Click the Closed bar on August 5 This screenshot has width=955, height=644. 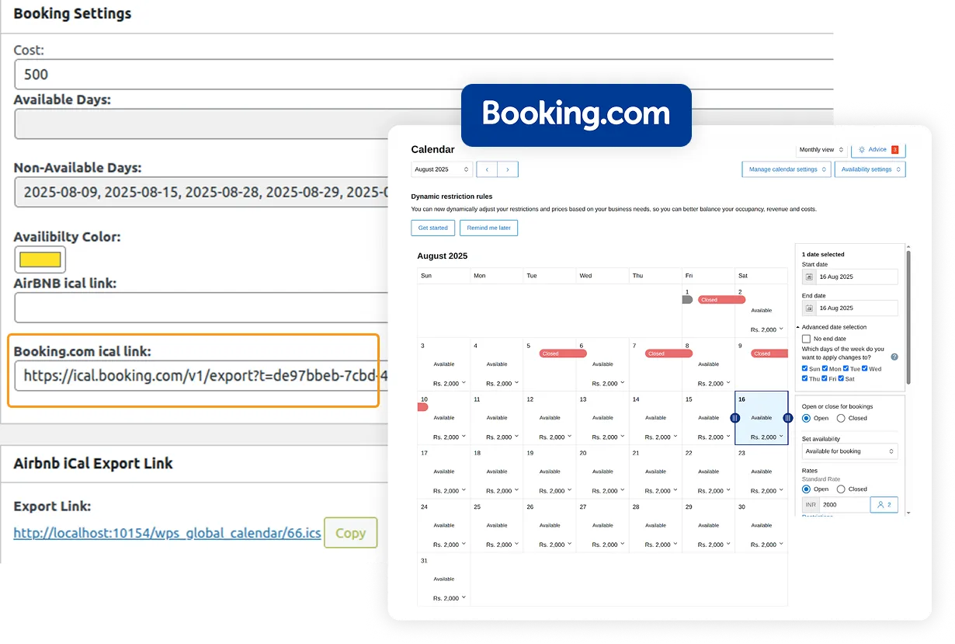563,353
